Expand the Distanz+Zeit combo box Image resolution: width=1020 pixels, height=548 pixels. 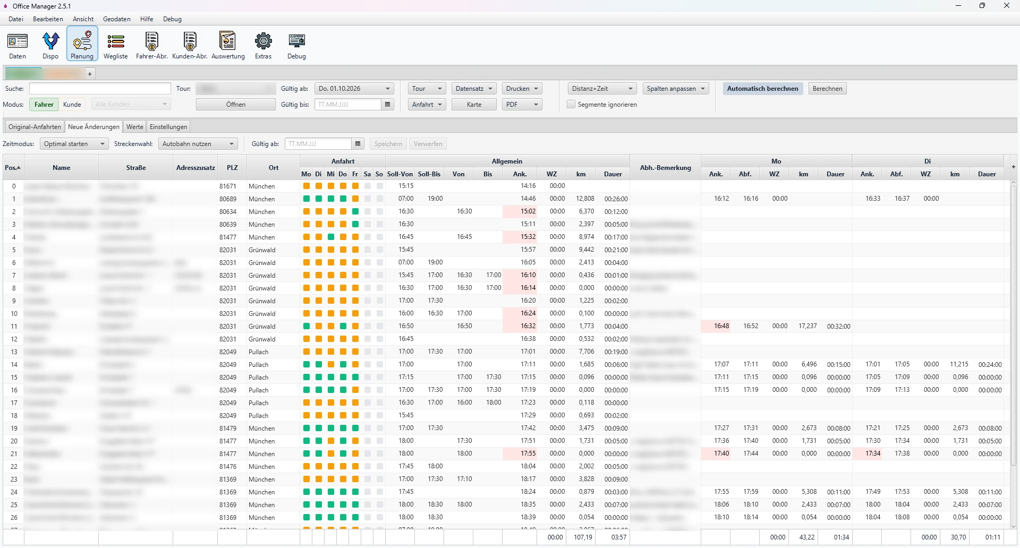[x=602, y=89]
